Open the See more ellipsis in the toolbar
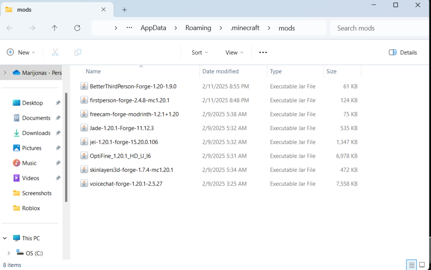 (x=263, y=53)
